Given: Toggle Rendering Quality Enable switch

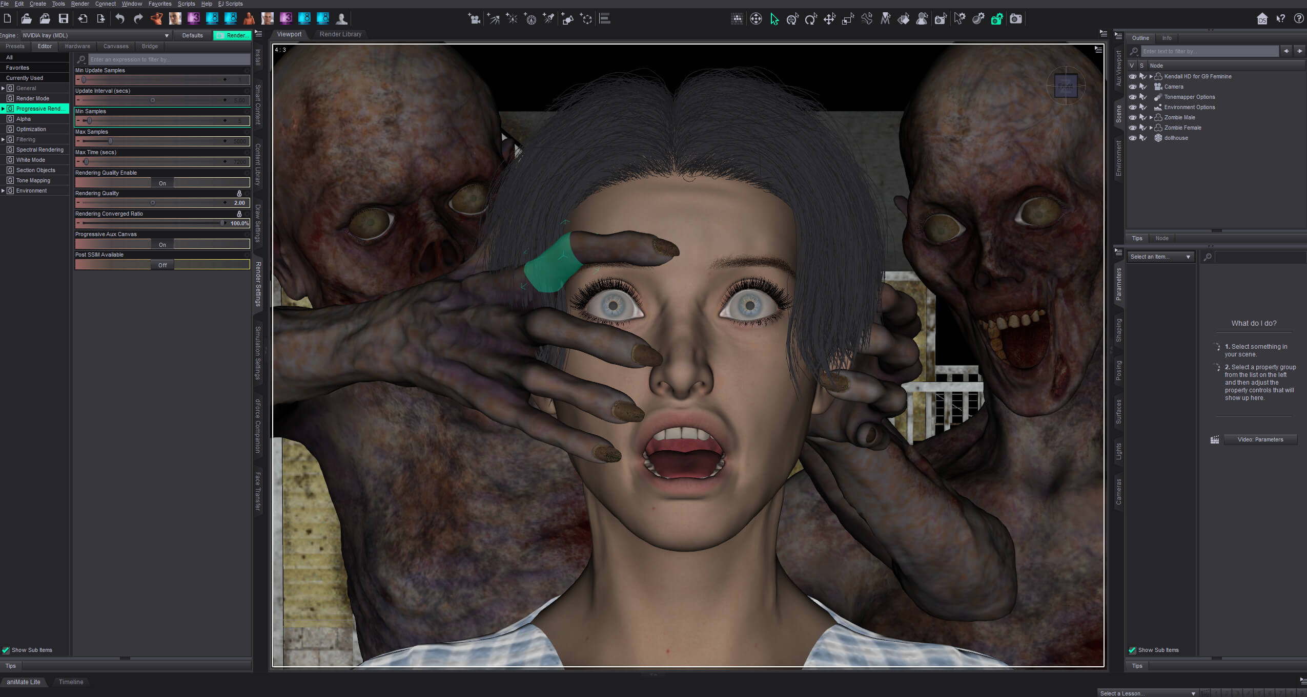Looking at the screenshot, I should [162, 183].
